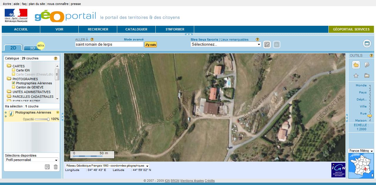This screenshot has width=376, height=185.
Task: Click the J'y vais button
Action: click(x=151, y=44)
